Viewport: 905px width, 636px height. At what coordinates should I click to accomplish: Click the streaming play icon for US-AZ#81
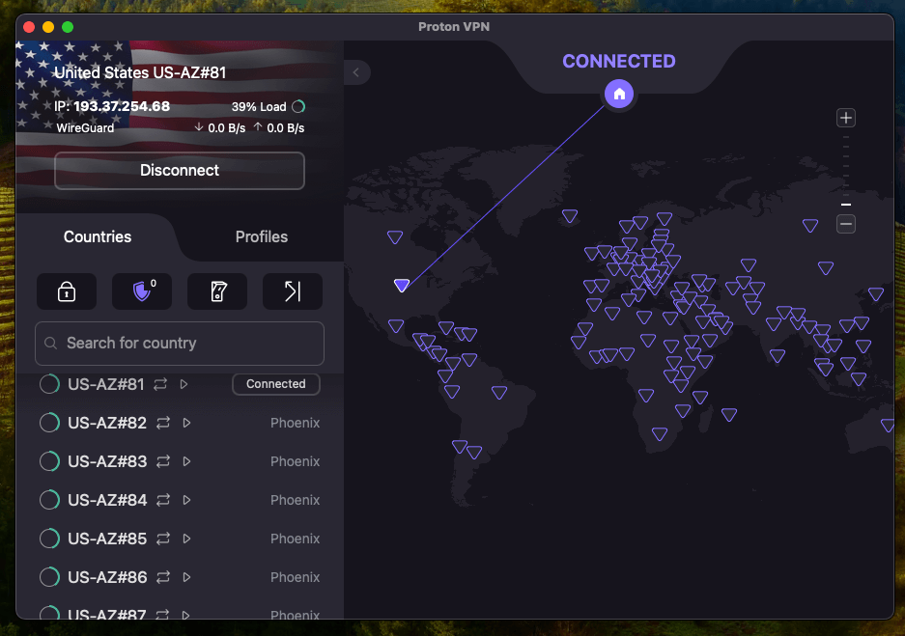click(x=184, y=384)
